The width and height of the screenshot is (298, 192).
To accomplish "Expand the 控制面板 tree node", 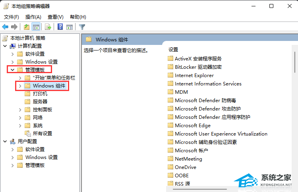I will (x=20, y=110).
